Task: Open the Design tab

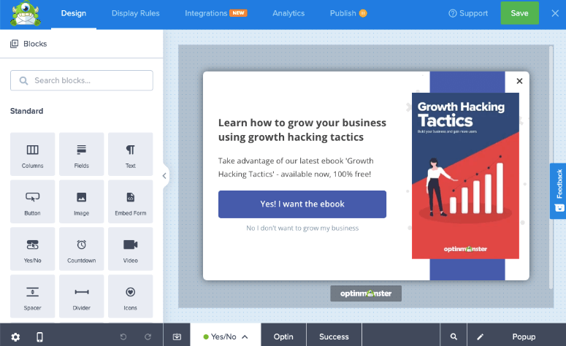Action: pos(74,13)
